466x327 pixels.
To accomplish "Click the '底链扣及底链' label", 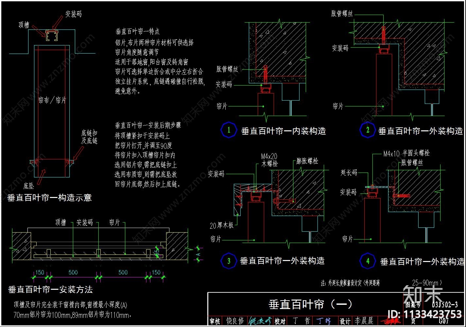I will coord(89,137).
